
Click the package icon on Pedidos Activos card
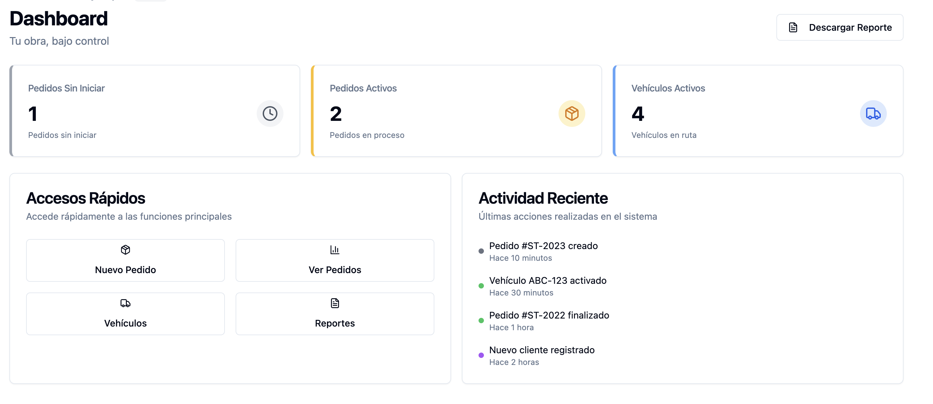tap(572, 114)
